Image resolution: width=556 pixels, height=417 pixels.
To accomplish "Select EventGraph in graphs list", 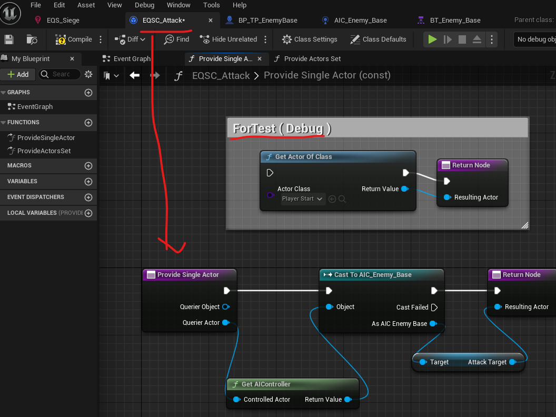I will 35,107.
